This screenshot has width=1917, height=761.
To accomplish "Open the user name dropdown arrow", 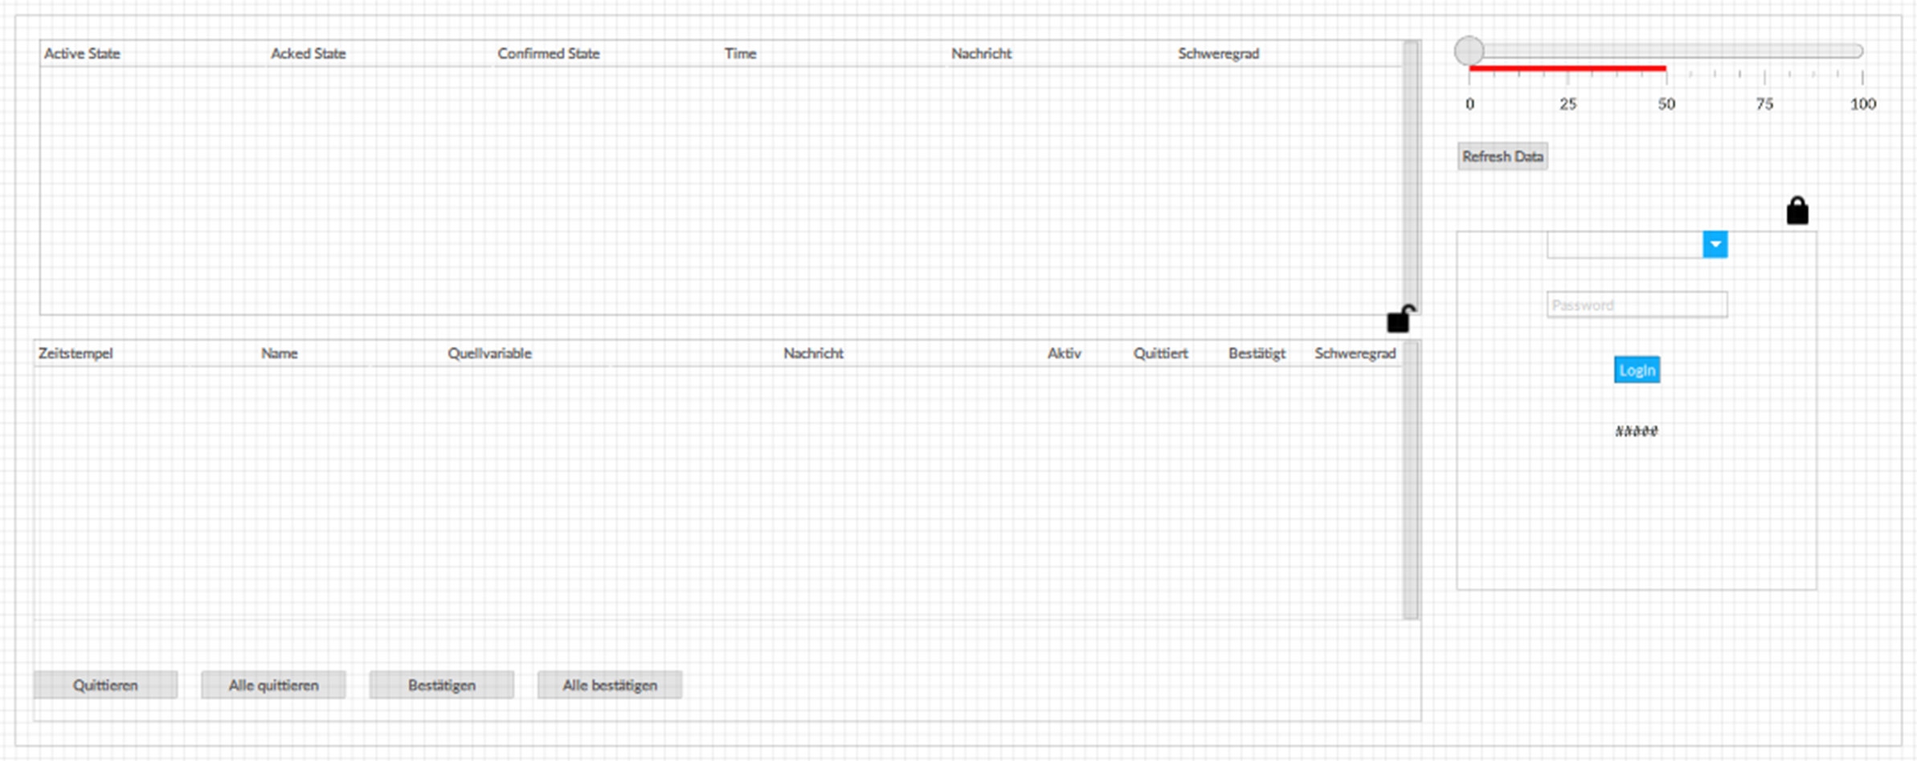I will tap(1715, 244).
